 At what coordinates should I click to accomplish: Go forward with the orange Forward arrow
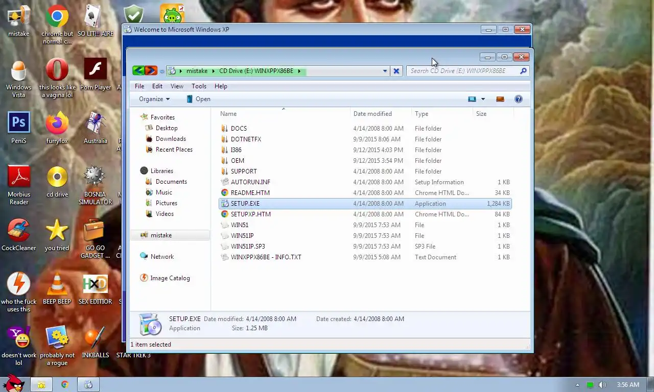click(x=151, y=71)
